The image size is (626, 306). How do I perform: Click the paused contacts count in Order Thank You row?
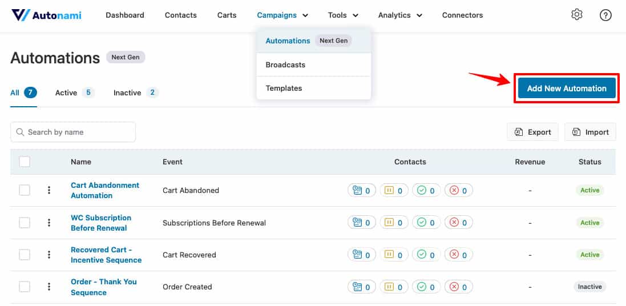coord(394,287)
